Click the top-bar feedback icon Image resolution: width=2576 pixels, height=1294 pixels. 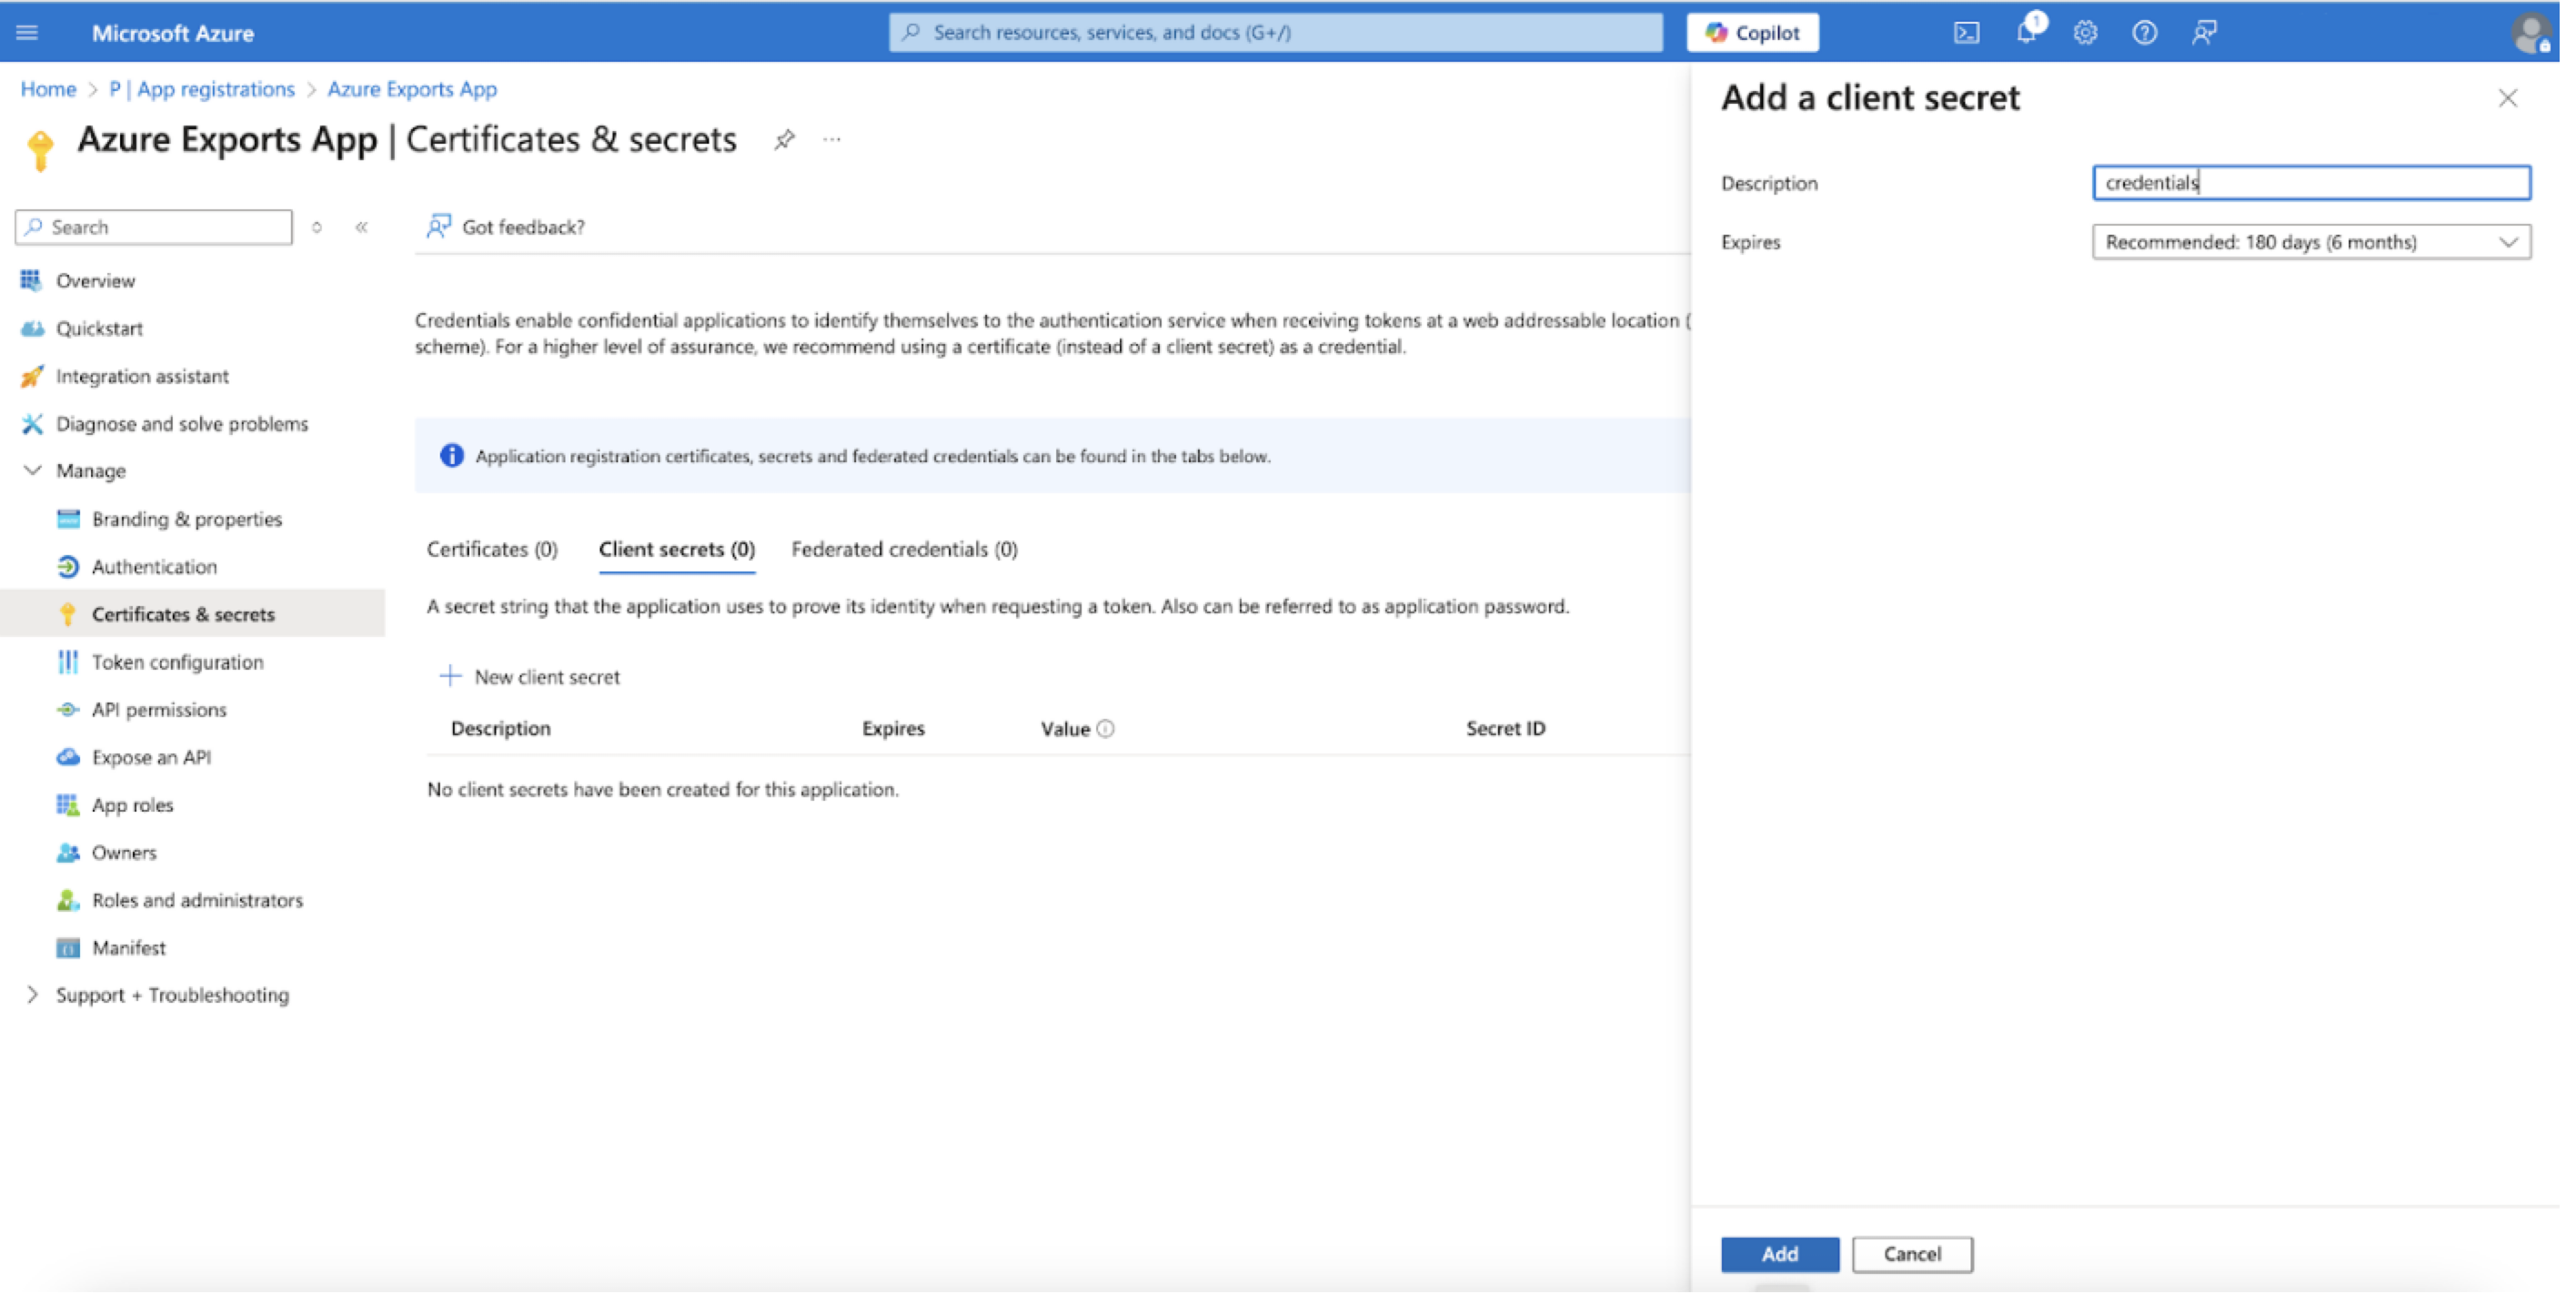2204,33
